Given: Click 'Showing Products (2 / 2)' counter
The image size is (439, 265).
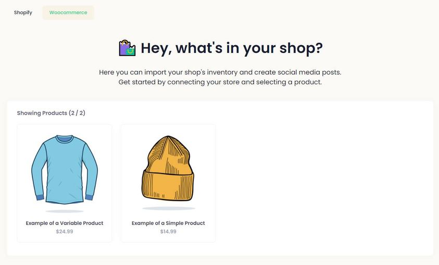Looking at the screenshot, I should coord(51,113).
